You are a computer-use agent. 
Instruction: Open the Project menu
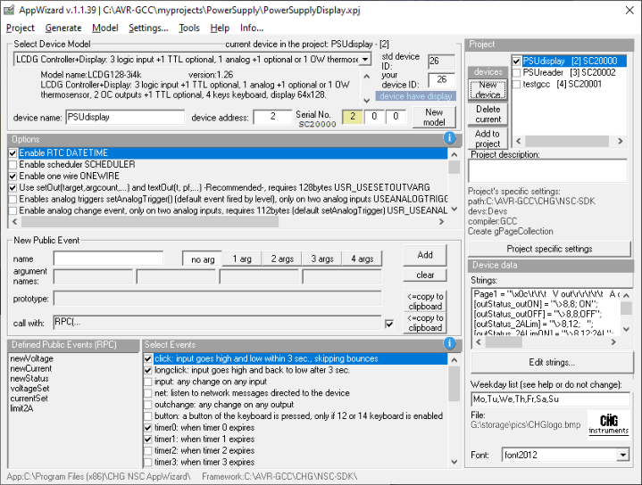21,28
